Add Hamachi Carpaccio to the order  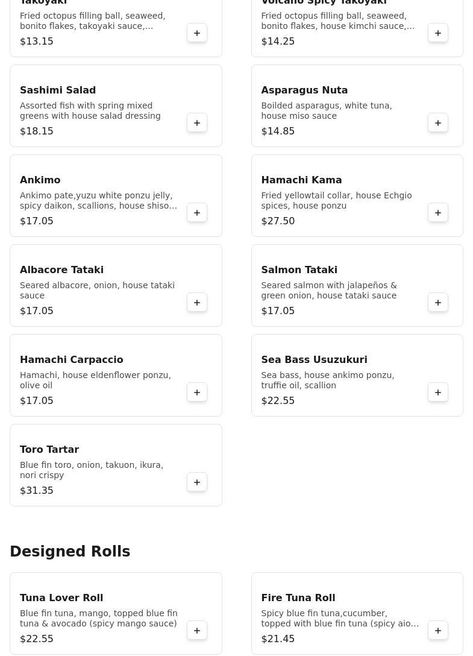coord(197,393)
